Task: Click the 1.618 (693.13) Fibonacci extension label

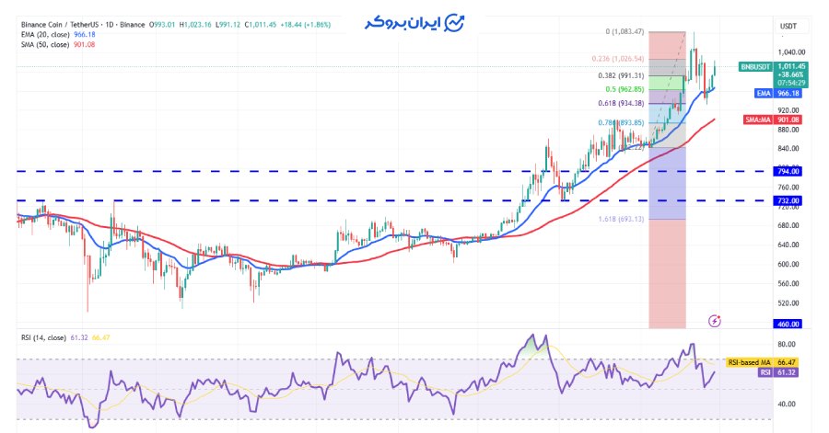Action: click(x=621, y=218)
